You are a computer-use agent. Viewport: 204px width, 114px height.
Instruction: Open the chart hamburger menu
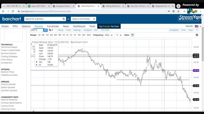click(x=197, y=35)
